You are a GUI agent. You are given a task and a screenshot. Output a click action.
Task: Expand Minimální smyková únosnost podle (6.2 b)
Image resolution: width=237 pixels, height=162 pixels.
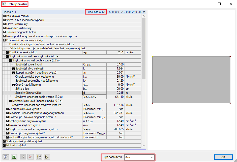coord(10,101)
